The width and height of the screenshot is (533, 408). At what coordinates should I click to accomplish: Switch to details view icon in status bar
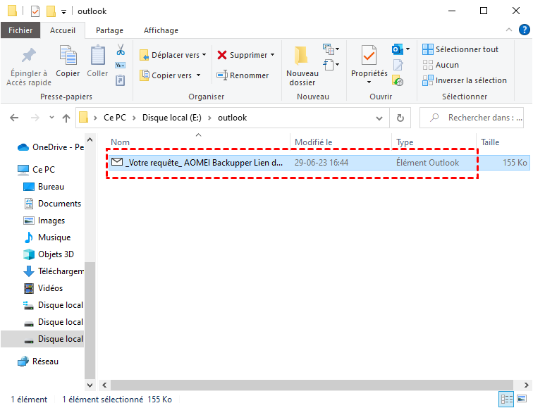(506, 399)
